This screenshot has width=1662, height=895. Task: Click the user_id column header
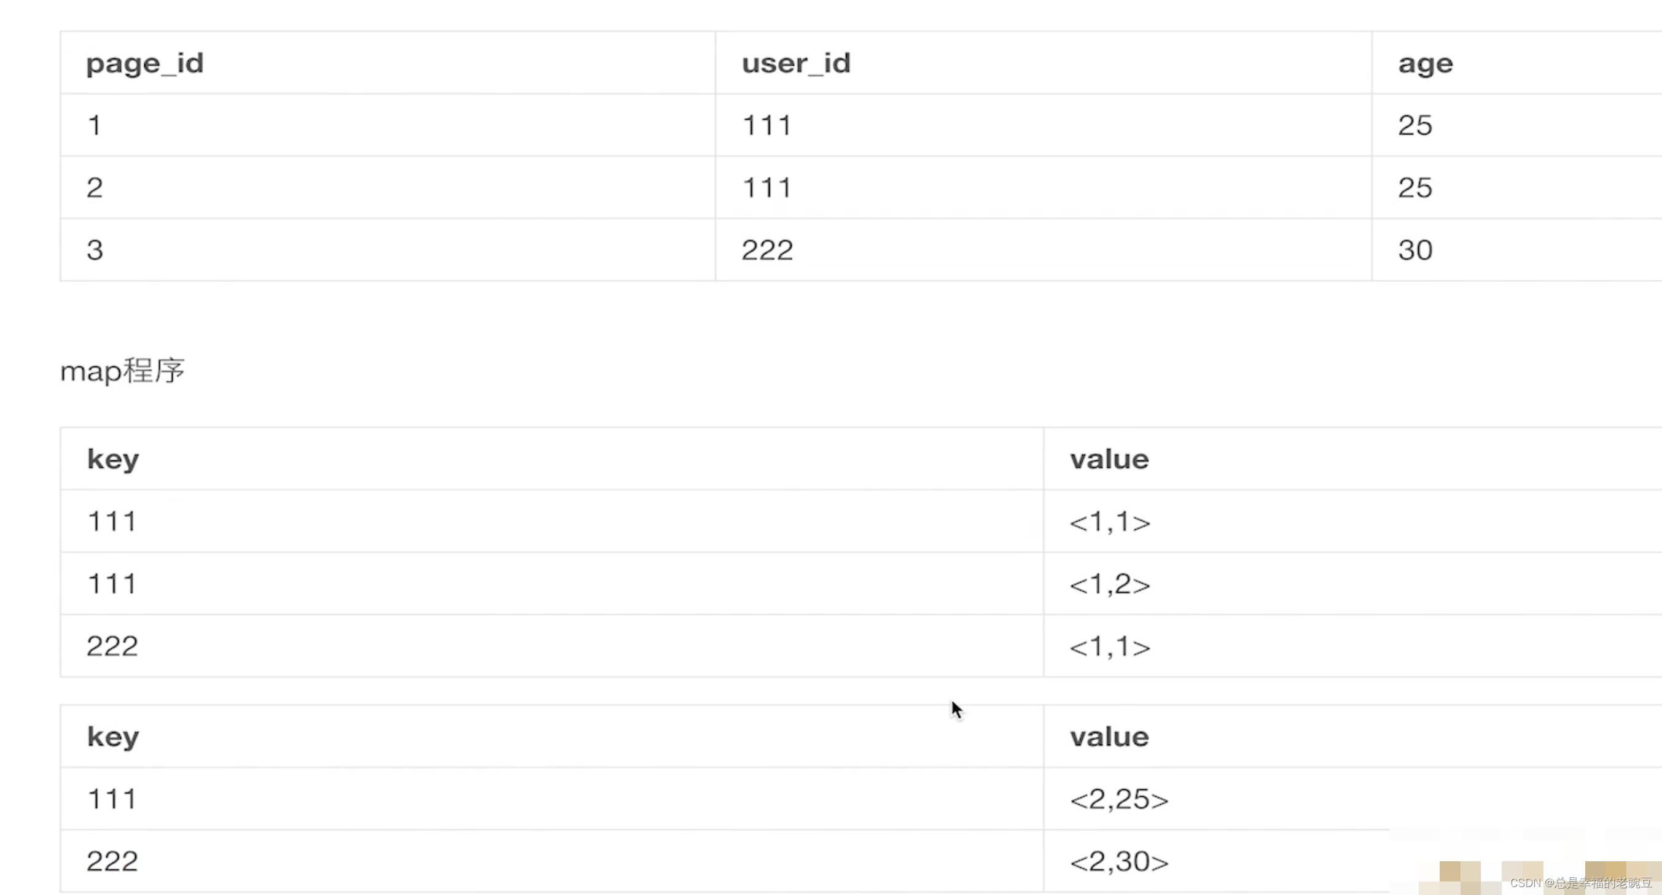795,63
